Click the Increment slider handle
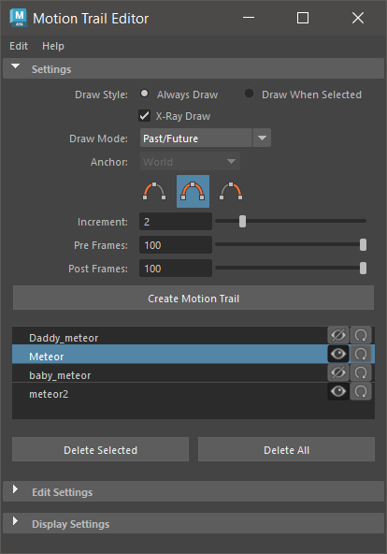The image size is (387, 554). click(x=242, y=221)
